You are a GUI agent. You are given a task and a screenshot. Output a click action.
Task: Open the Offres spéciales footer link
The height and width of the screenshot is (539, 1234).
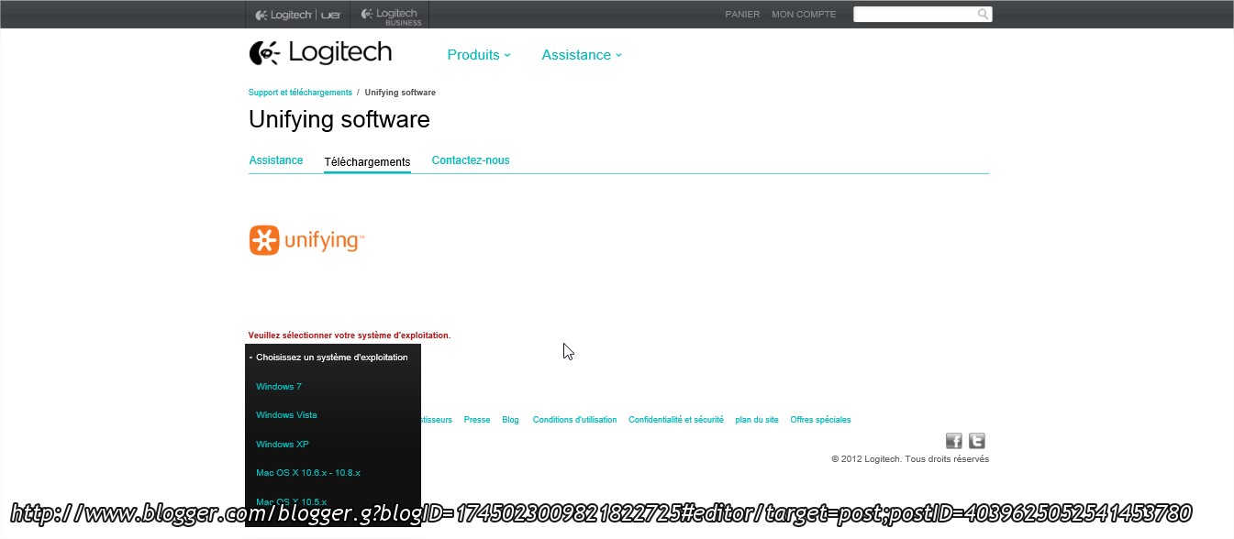coord(820,420)
